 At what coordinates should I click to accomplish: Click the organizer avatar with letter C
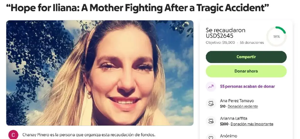(x=13, y=135)
